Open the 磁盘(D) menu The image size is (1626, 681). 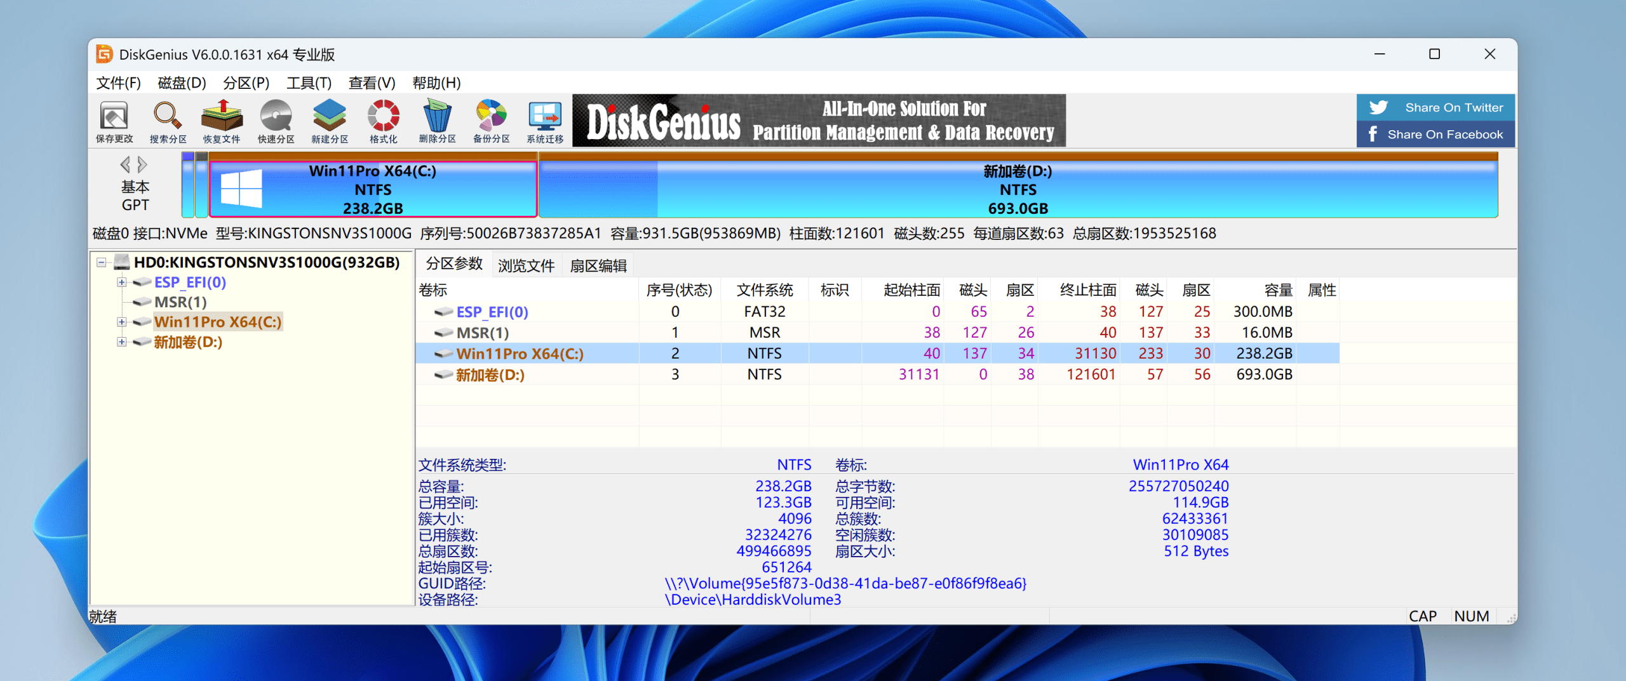pos(182,83)
